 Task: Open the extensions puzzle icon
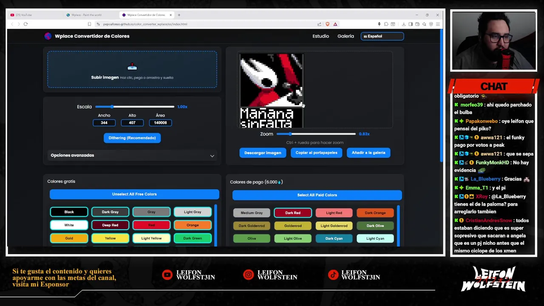coord(386,24)
